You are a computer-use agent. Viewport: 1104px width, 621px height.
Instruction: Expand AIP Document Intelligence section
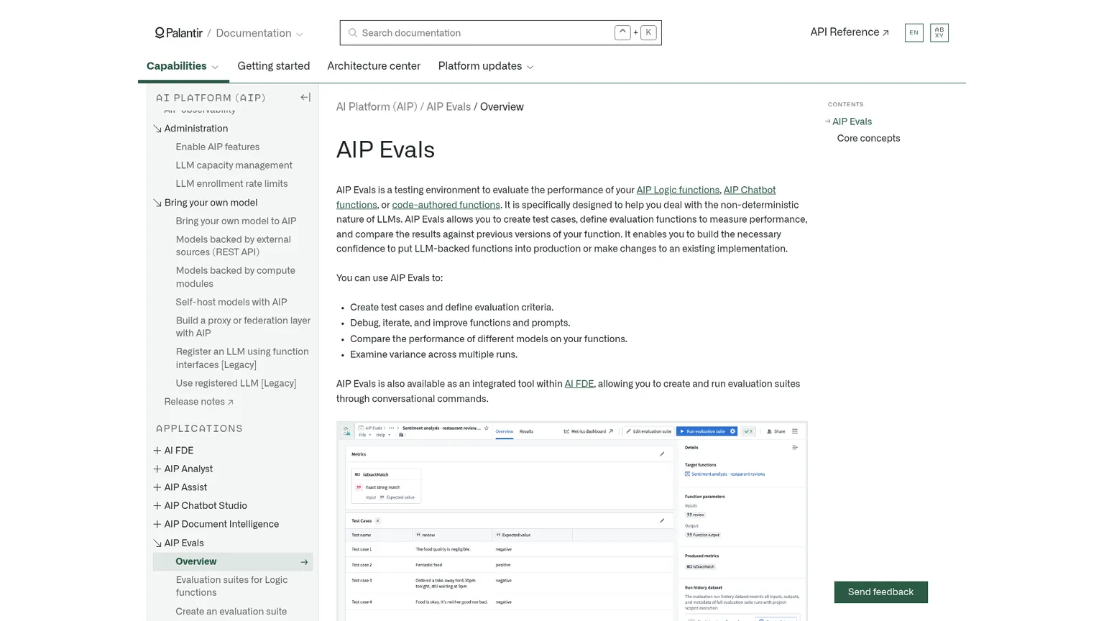pyautogui.click(x=157, y=525)
